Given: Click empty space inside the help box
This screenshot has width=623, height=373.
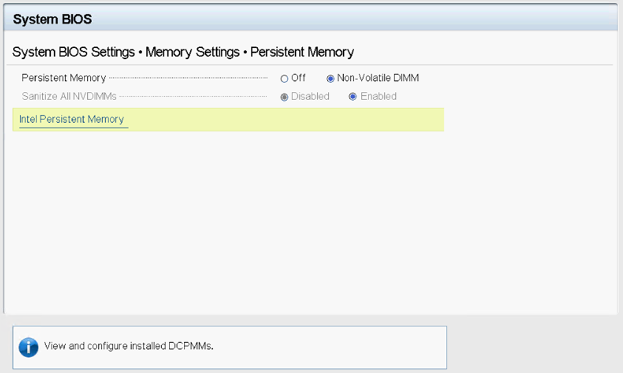Looking at the screenshot, I should click(330, 348).
